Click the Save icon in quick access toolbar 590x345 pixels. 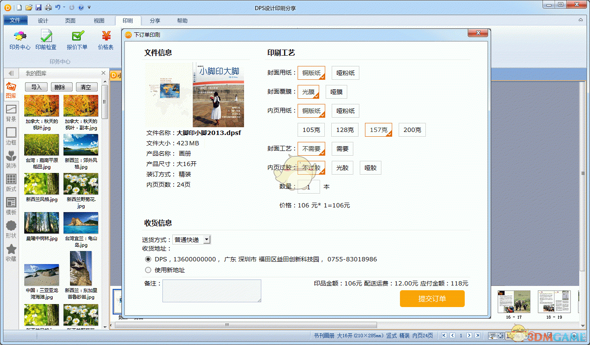point(39,7)
